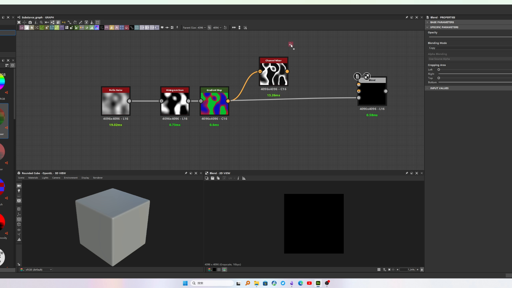Toggle the link between parent width and height
Screen dimensions: 512x288
(209, 27)
